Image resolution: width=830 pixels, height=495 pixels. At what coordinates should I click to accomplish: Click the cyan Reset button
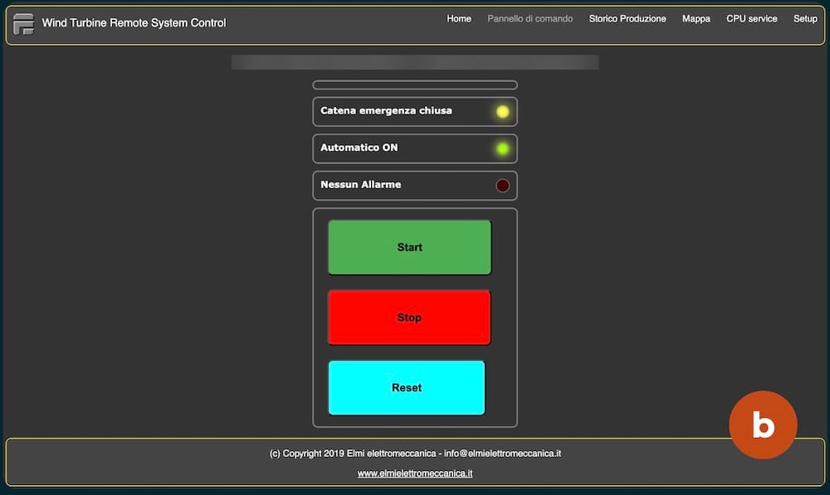point(407,388)
